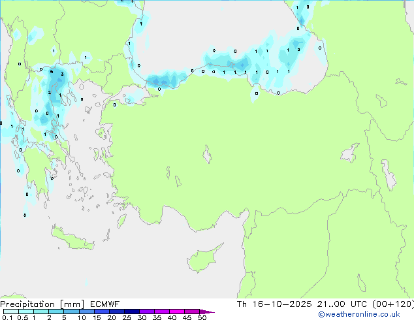Pick the 15–20 mm legend color box
This screenshot has width=414, height=320.
coord(102,312)
